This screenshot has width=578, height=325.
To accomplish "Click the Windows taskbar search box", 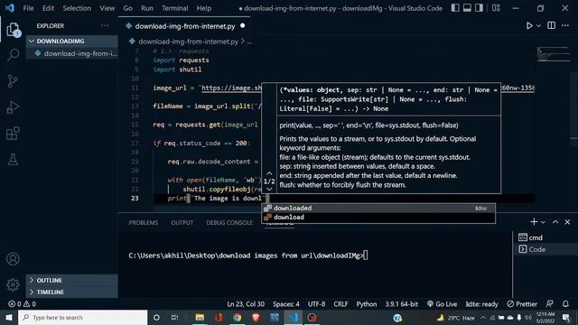I will click(x=83, y=317).
